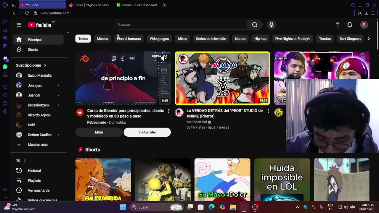Expand the Suscripciones section arrow
Image resolution: width=379 pixels, height=213 pixels.
tap(45, 65)
